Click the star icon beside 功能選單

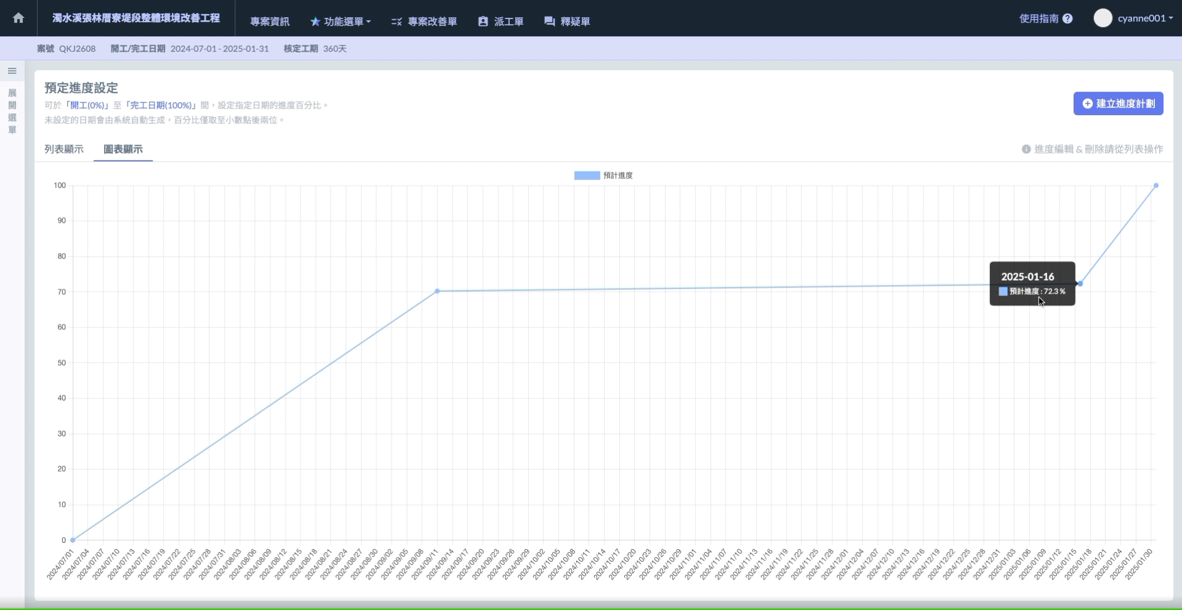pyautogui.click(x=315, y=22)
